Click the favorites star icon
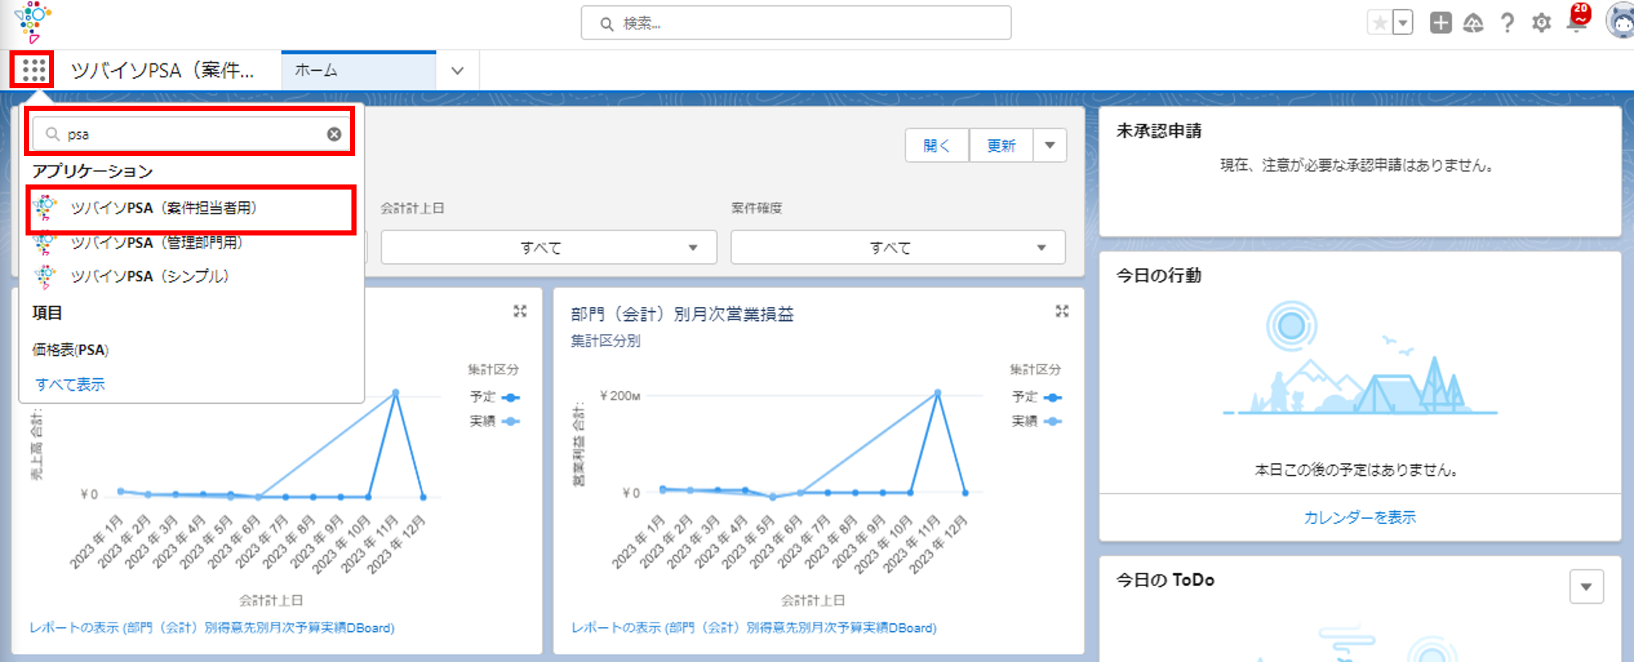Screen dimensions: 1634x662 [x=1380, y=23]
